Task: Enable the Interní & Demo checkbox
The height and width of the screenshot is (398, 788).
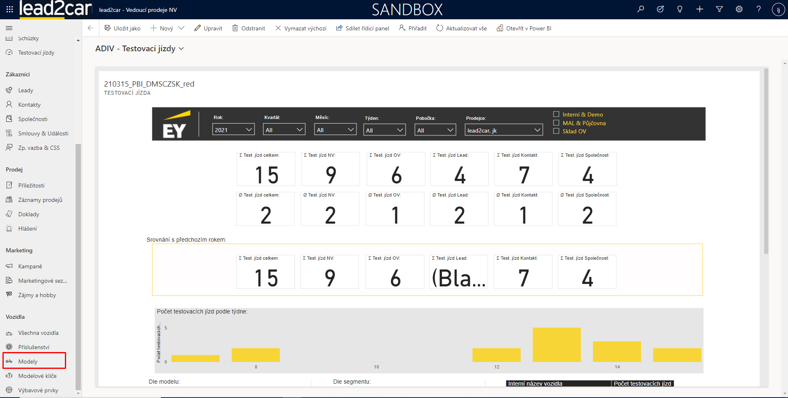Action: click(556, 114)
